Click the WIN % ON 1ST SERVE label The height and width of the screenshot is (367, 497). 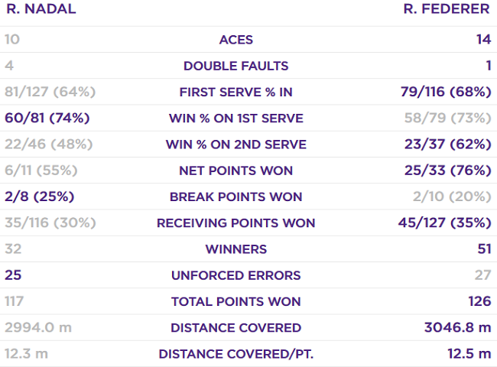[x=236, y=119]
